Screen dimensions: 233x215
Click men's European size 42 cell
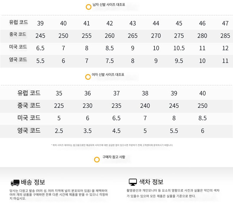click(x=110, y=23)
